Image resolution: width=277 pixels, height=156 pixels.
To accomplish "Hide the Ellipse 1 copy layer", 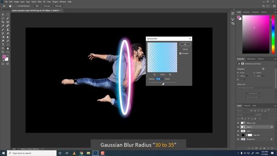I will pyautogui.click(x=238, y=123).
